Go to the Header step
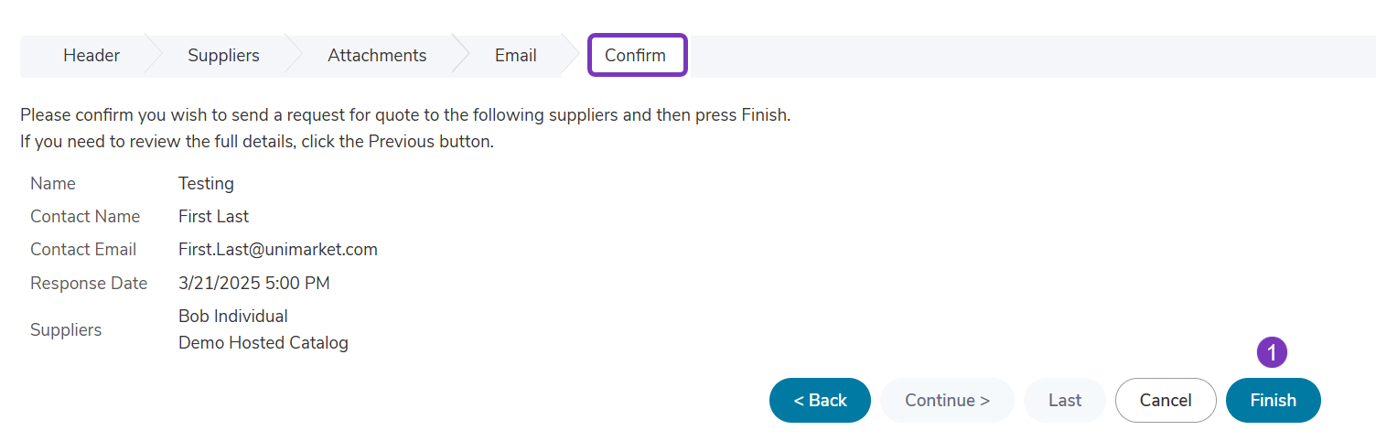The image size is (1376, 441). (91, 56)
